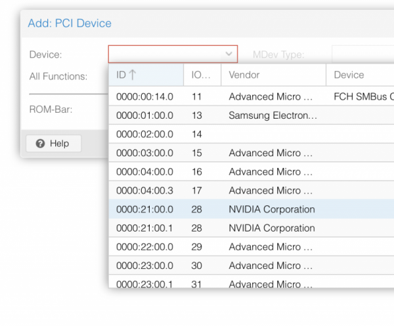Viewport: 394px width, 326px height.
Task: Pick device 0000:04:00.3 in group 17
Action: 144,190
